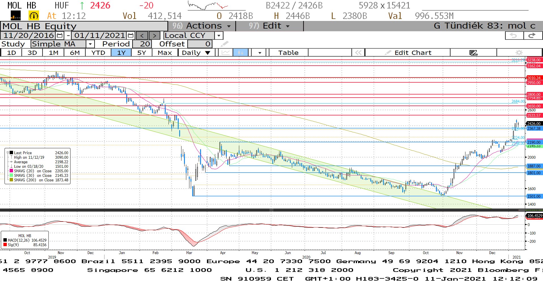
Task: Open the 97) Edit menu
Action: (269, 26)
